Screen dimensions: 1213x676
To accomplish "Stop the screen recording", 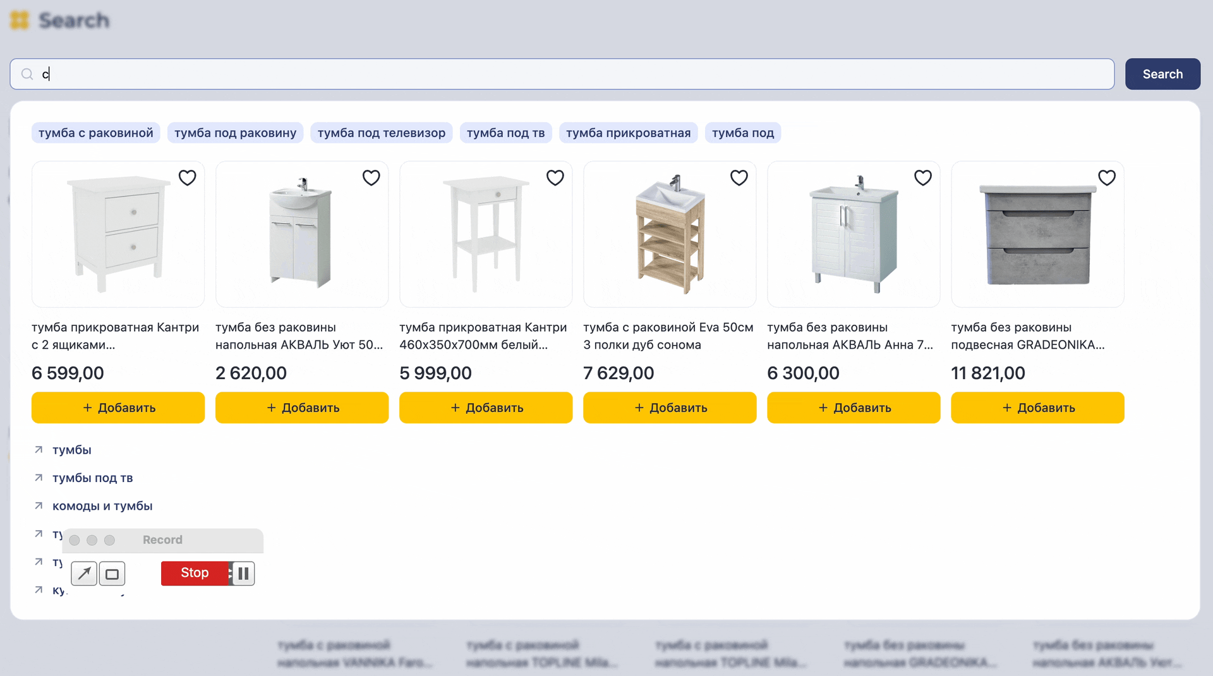I will (194, 573).
